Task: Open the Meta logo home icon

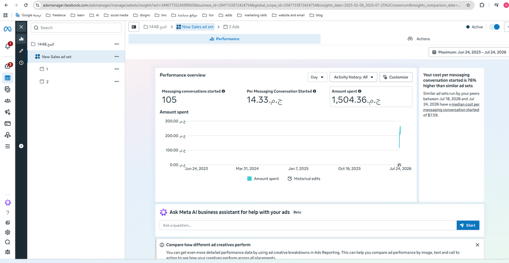Action: click(x=7, y=29)
